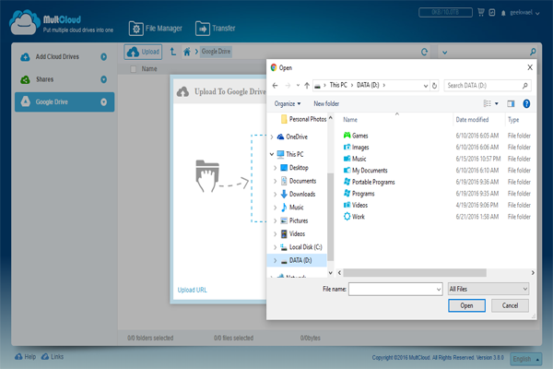Open the Transfer section
This screenshot has height=369, width=553.
[216, 29]
